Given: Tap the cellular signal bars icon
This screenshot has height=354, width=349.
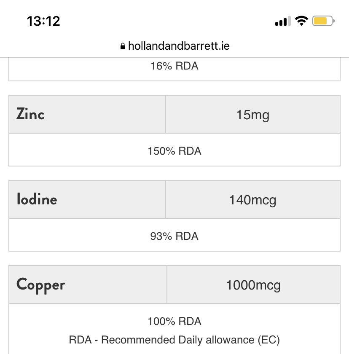Looking at the screenshot, I should [x=281, y=21].
